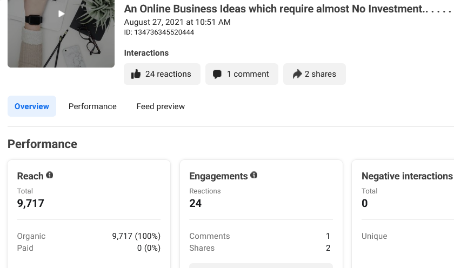Click the comment bubble icon
The width and height of the screenshot is (454, 268).
click(217, 75)
